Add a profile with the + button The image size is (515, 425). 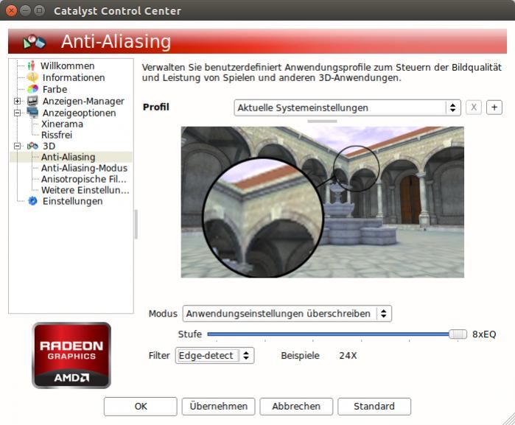494,108
